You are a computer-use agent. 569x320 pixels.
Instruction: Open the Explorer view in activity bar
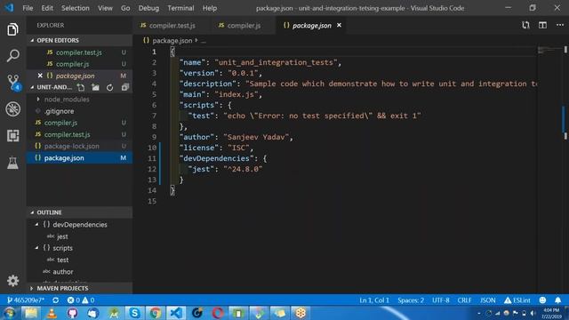coord(12,29)
